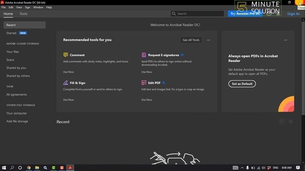Open the Action Center notifications icon
The width and height of the screenshot is (305, 171).
(298, 168)
